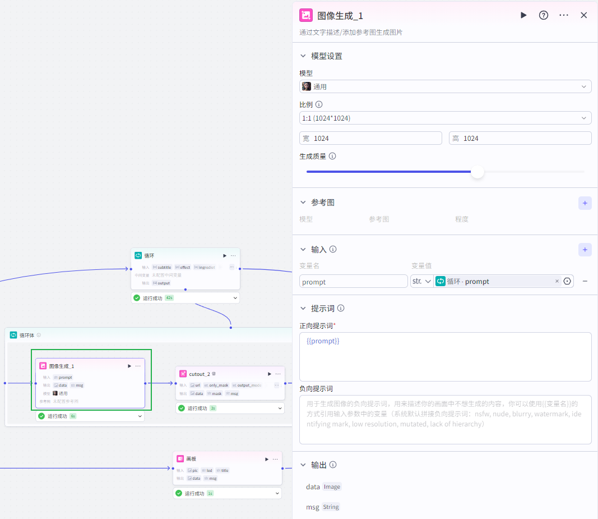Open more options in the panel header
The height and width of the screenshot is (519, 598).
pos(564,15)
